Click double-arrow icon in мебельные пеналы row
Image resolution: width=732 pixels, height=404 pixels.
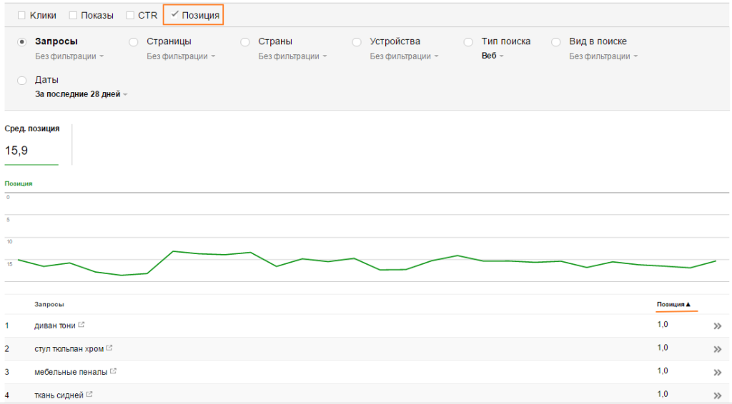pyautogui.click(x=718, y=372)
